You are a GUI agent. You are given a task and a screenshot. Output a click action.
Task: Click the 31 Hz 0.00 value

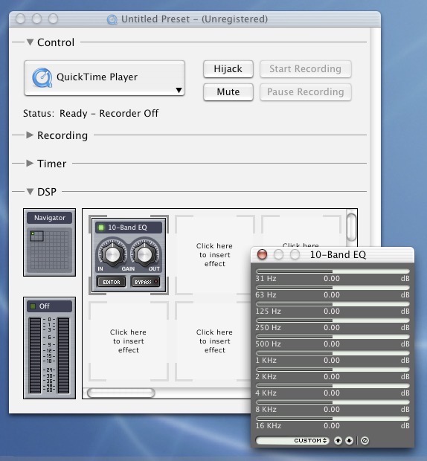pyautogui.click(x=332, y=278)
